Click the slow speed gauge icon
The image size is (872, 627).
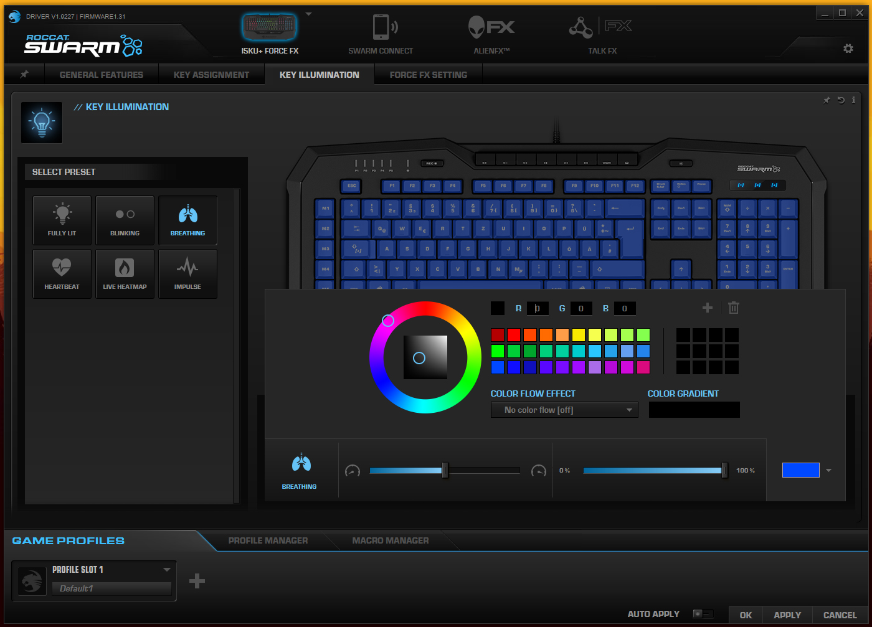(x=353, y=471)
